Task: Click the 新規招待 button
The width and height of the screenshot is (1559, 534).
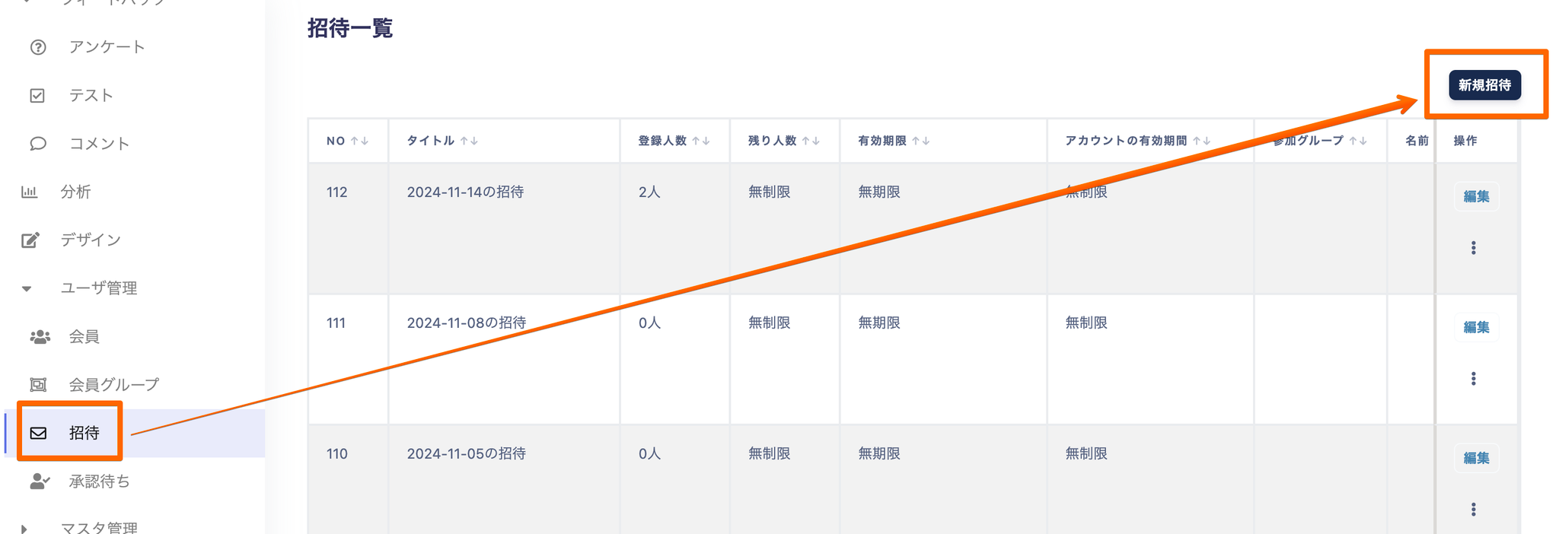Action: (x=1484, y=85)
